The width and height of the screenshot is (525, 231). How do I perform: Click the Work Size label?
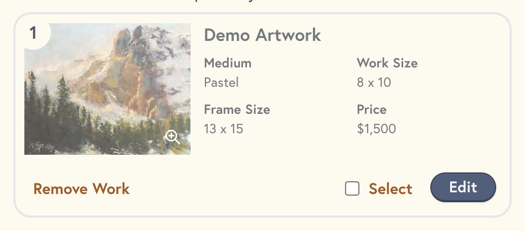coord(387,63)
